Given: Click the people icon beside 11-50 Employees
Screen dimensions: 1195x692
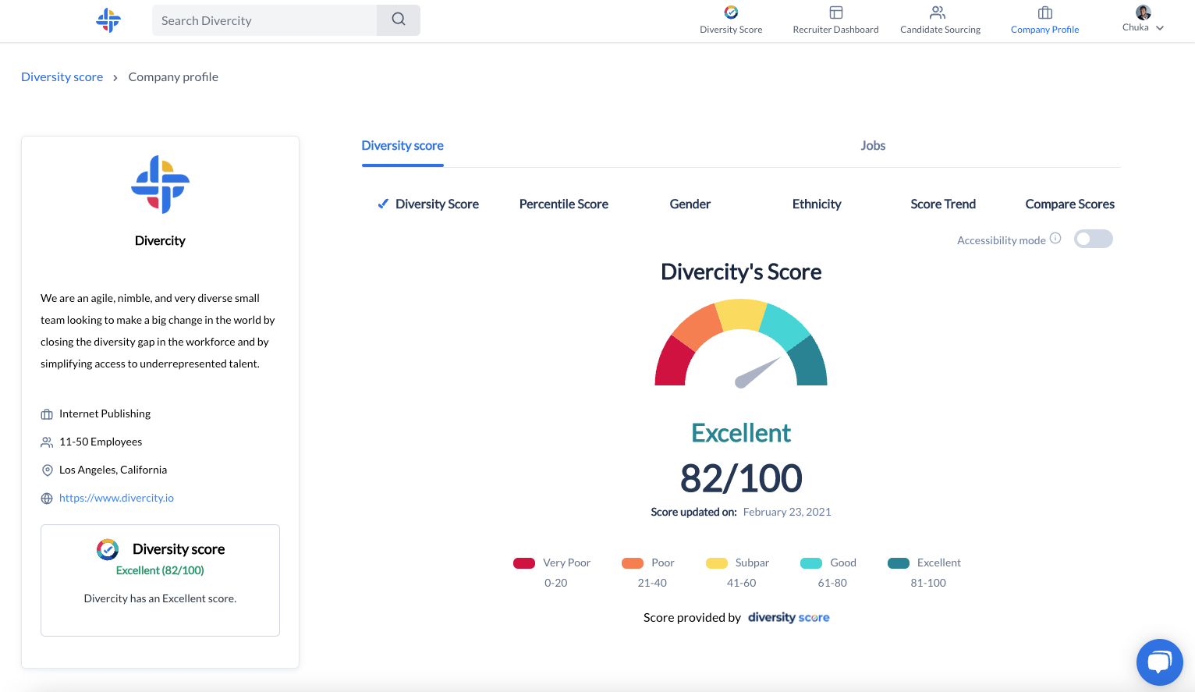Looking at the screenshot, I should pos(47,442).
